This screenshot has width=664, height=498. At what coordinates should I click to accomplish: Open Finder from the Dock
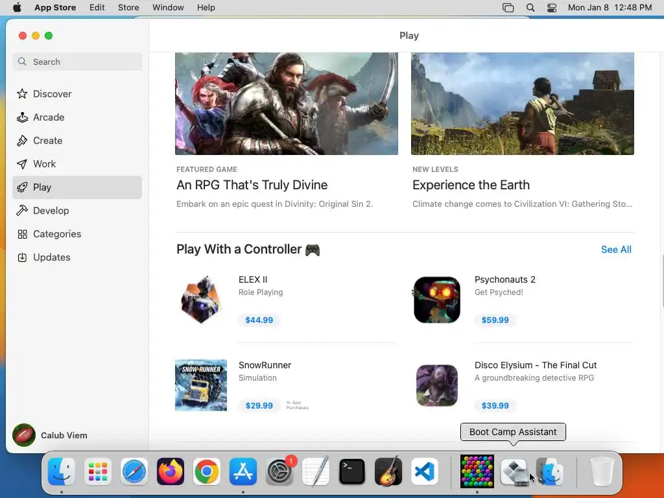[x=62, y=471]
